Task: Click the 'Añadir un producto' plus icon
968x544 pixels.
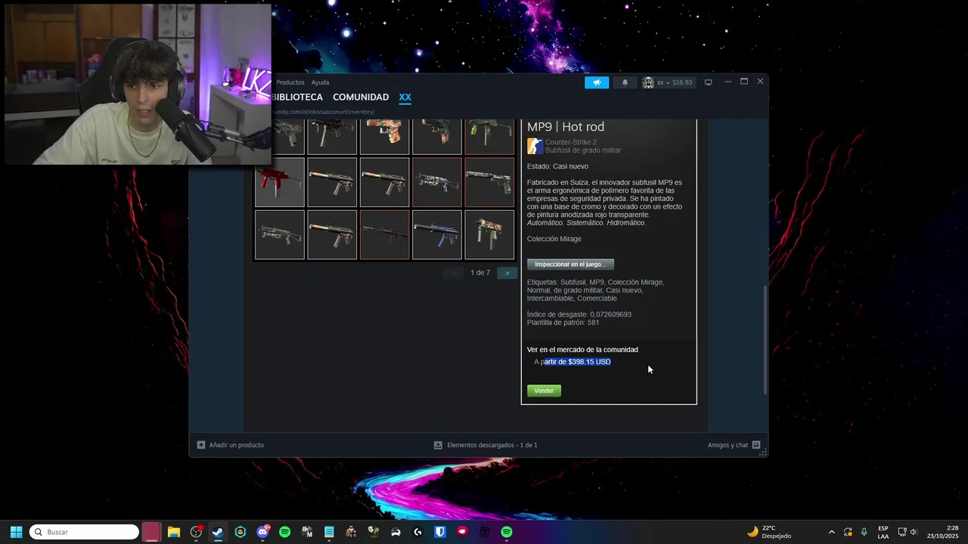Action: pyautogui.click(x=201, y=445)
